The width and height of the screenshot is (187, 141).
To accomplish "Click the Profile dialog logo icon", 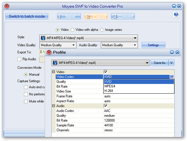I will pyautogui.click(x=49, y=52).
